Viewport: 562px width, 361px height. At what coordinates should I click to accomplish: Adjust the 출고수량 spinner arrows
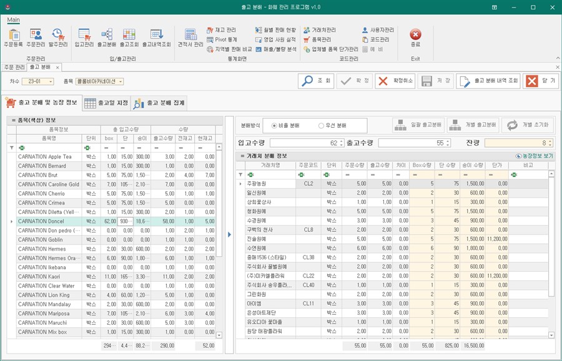pyautogui.click(x=448, y=143)
